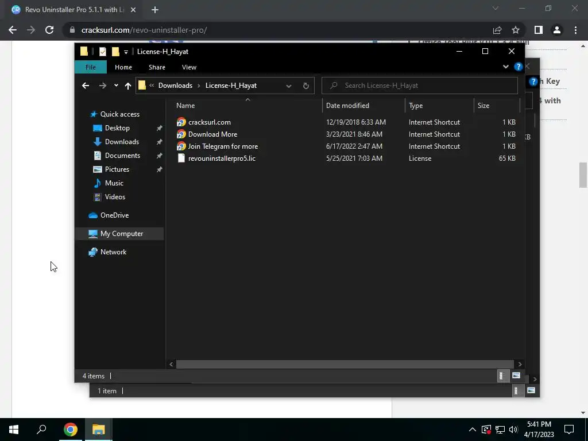Select My Computer in navigation pane
This screenshot has width=588, height=441.
point(119,234)
